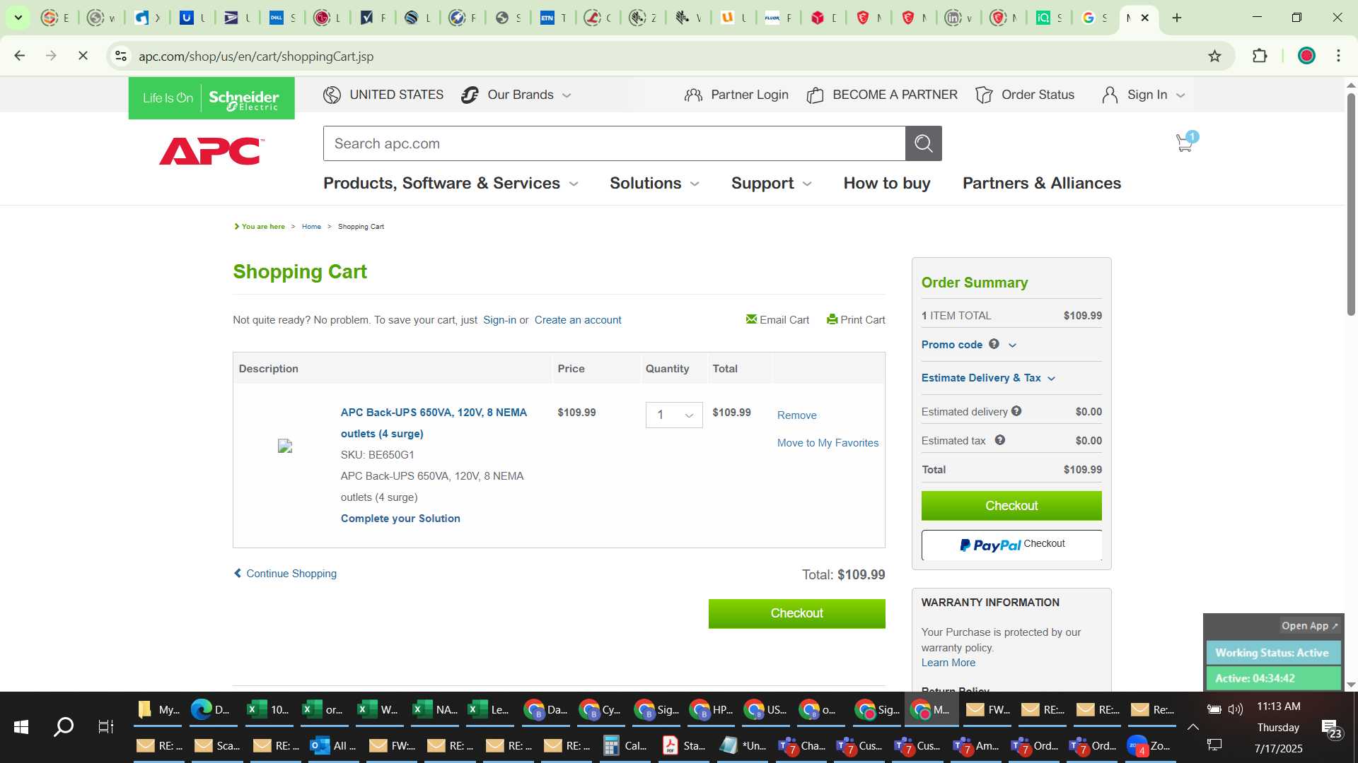Open Support menu
1358x763 pixels.
[771, 183]
